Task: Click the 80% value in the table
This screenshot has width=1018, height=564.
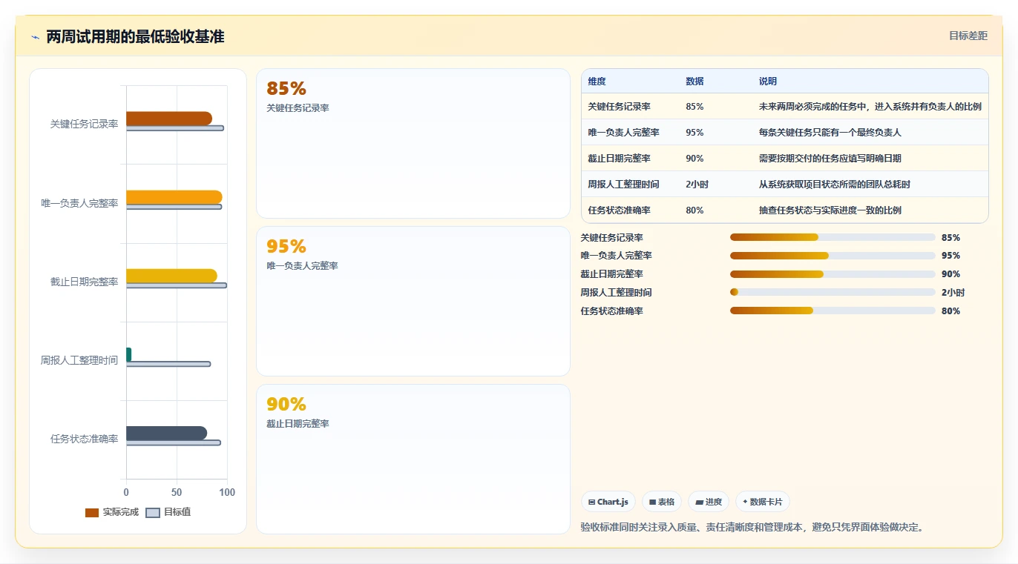Action: click(694, 210)
